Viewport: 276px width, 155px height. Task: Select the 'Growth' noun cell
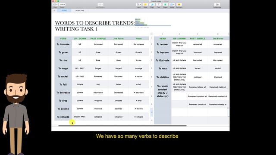coord(139,53)
